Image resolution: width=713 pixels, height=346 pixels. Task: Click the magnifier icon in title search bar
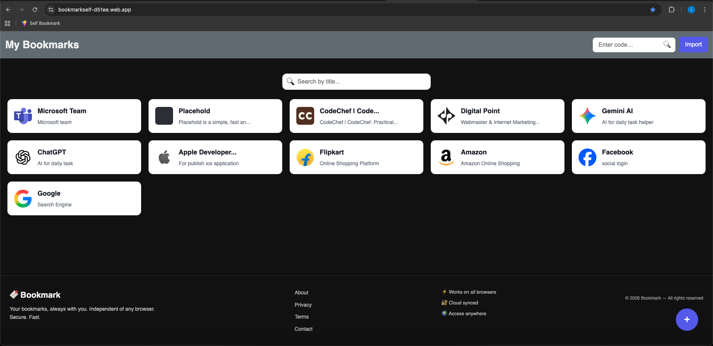[290, 81]
